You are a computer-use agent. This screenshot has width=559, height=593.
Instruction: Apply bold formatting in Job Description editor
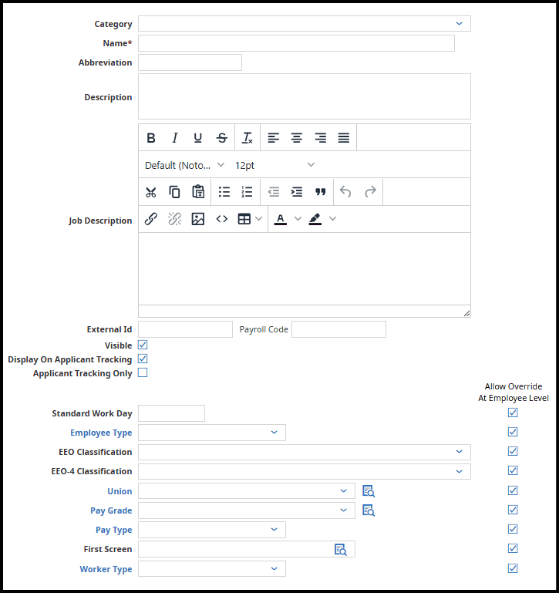click(151, 138)
